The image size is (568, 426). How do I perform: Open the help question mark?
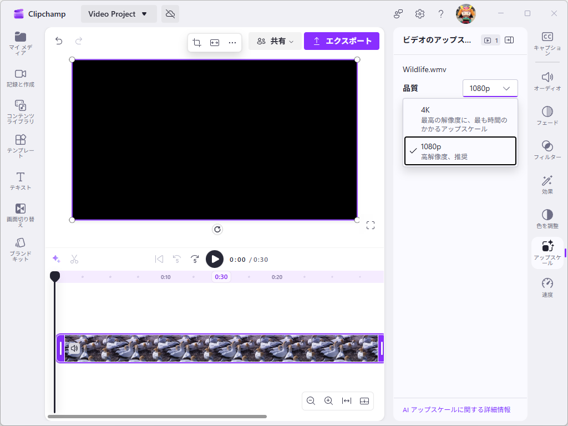click(x=440, y=14)
